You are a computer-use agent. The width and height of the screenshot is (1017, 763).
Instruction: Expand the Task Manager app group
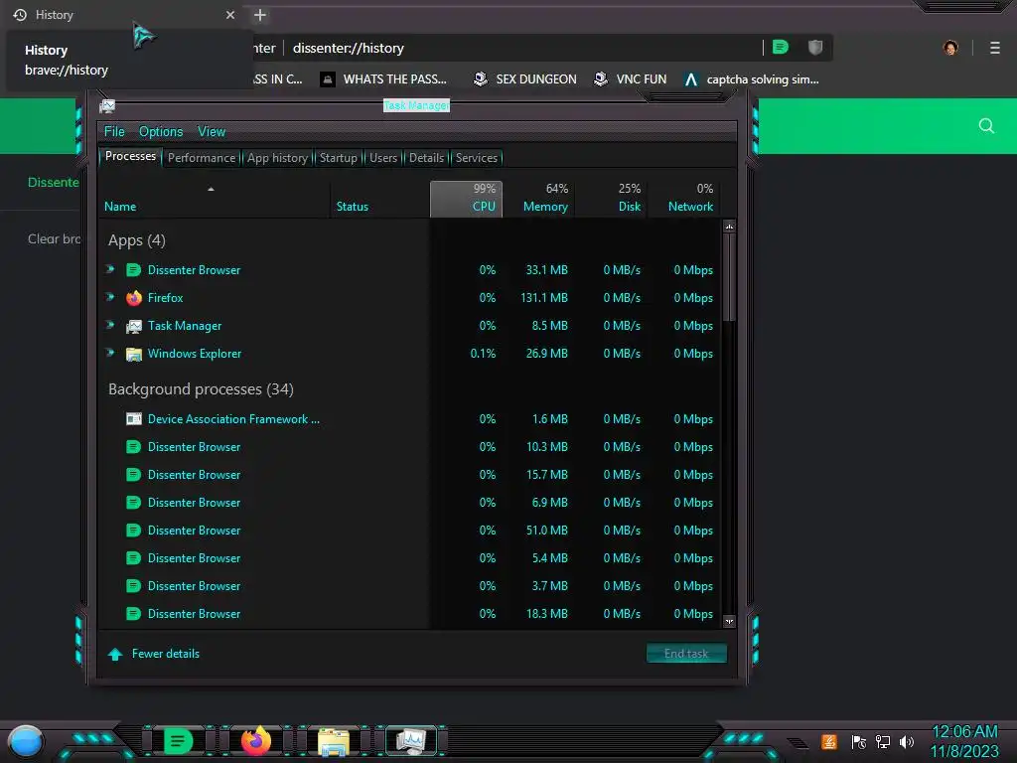click(x=111, y=325)
